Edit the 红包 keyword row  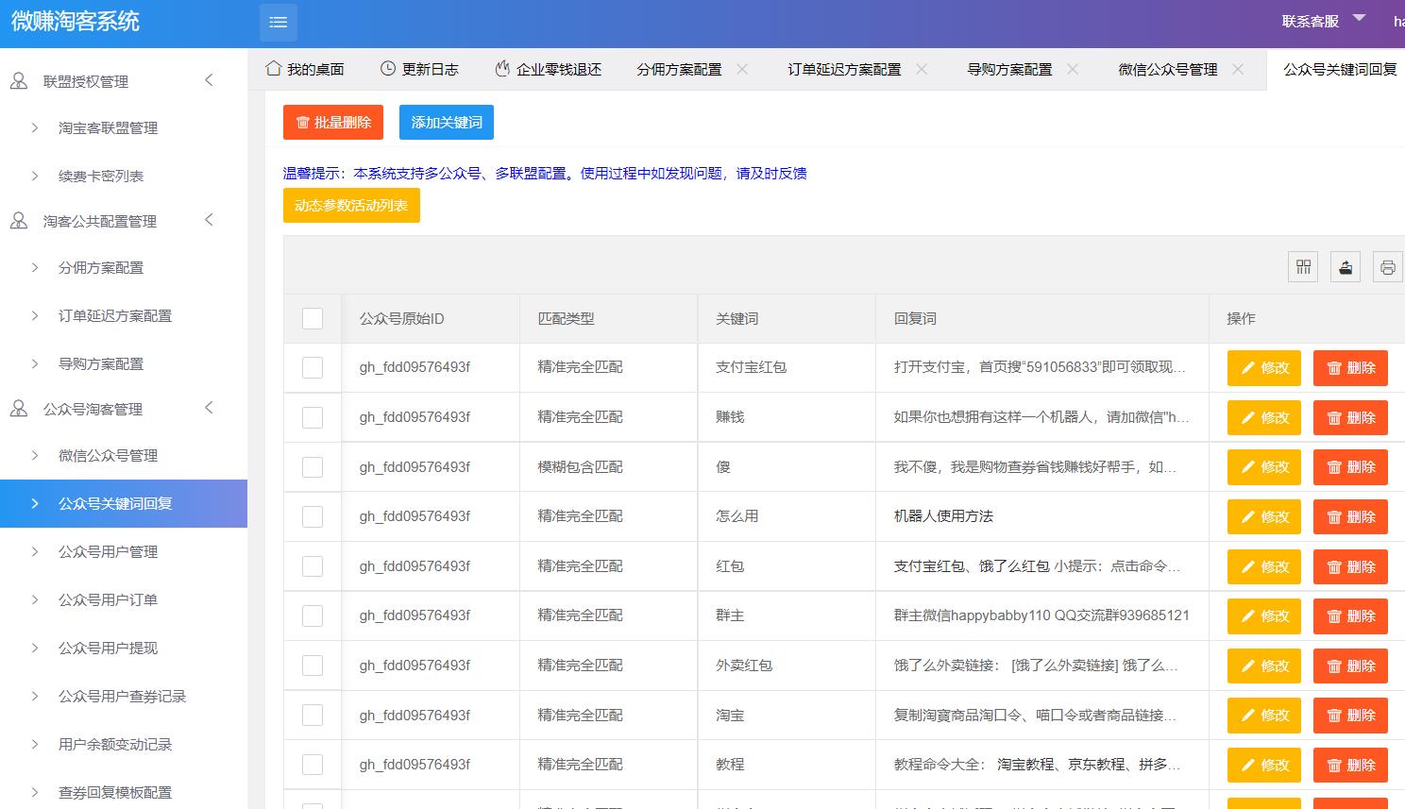tap(1264, 566)
